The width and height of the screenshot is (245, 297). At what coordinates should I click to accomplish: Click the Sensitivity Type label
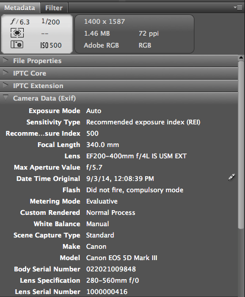54,122
